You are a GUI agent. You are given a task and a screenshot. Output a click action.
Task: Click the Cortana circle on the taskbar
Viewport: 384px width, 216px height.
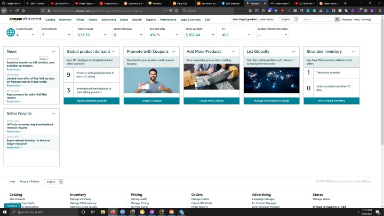point(83,212)
